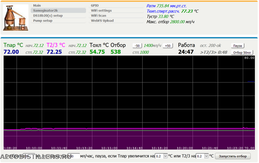Click the Пауза button
The width and height of the screenshot is (259, 163).
238,46
